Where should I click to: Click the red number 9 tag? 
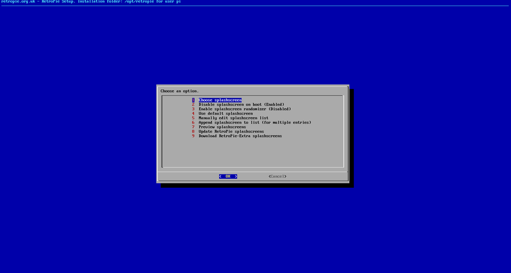pos(193,136)
